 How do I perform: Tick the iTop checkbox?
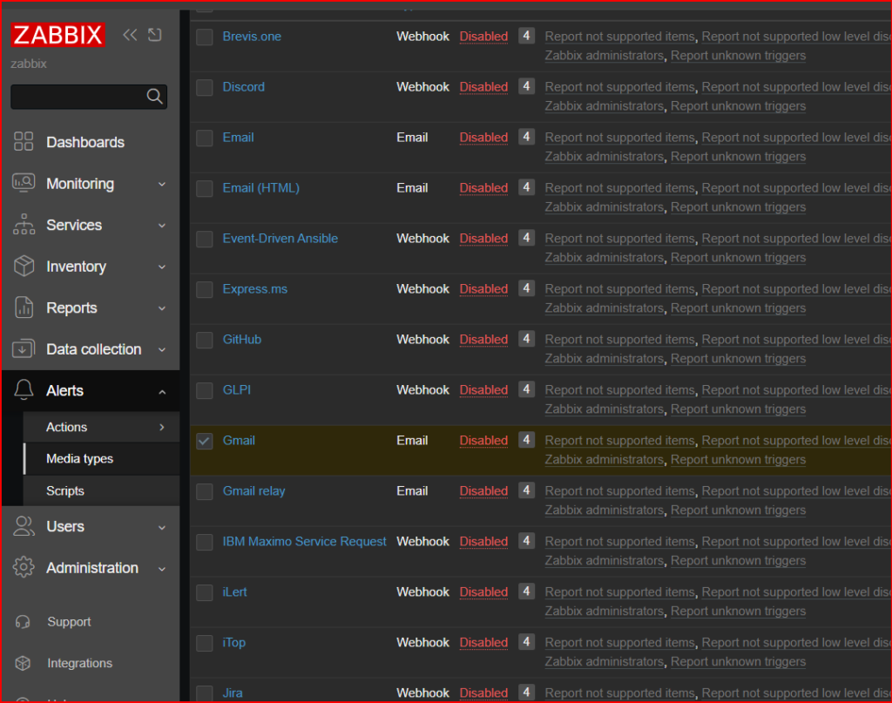(204, 643)
